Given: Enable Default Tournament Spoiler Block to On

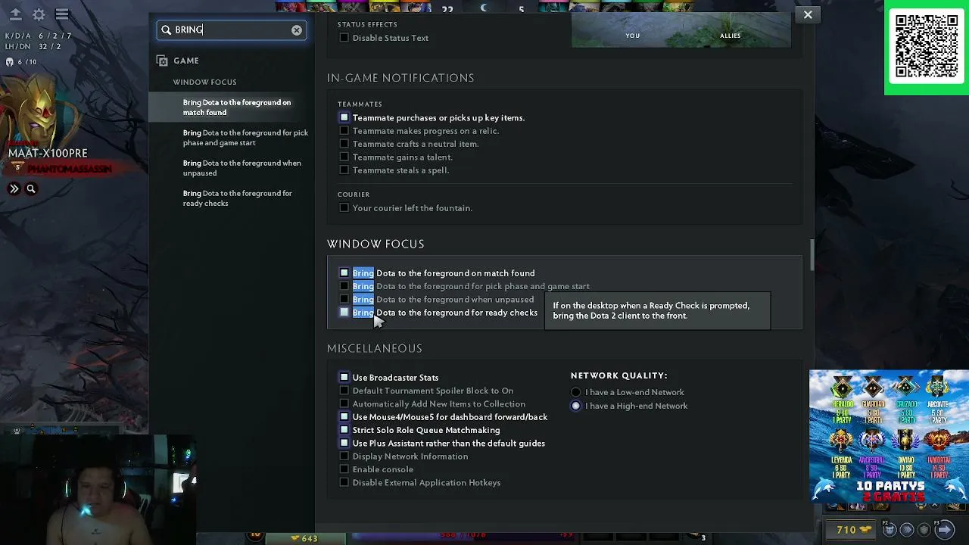Looking at the screenshot, I should [x=344, y=391].
